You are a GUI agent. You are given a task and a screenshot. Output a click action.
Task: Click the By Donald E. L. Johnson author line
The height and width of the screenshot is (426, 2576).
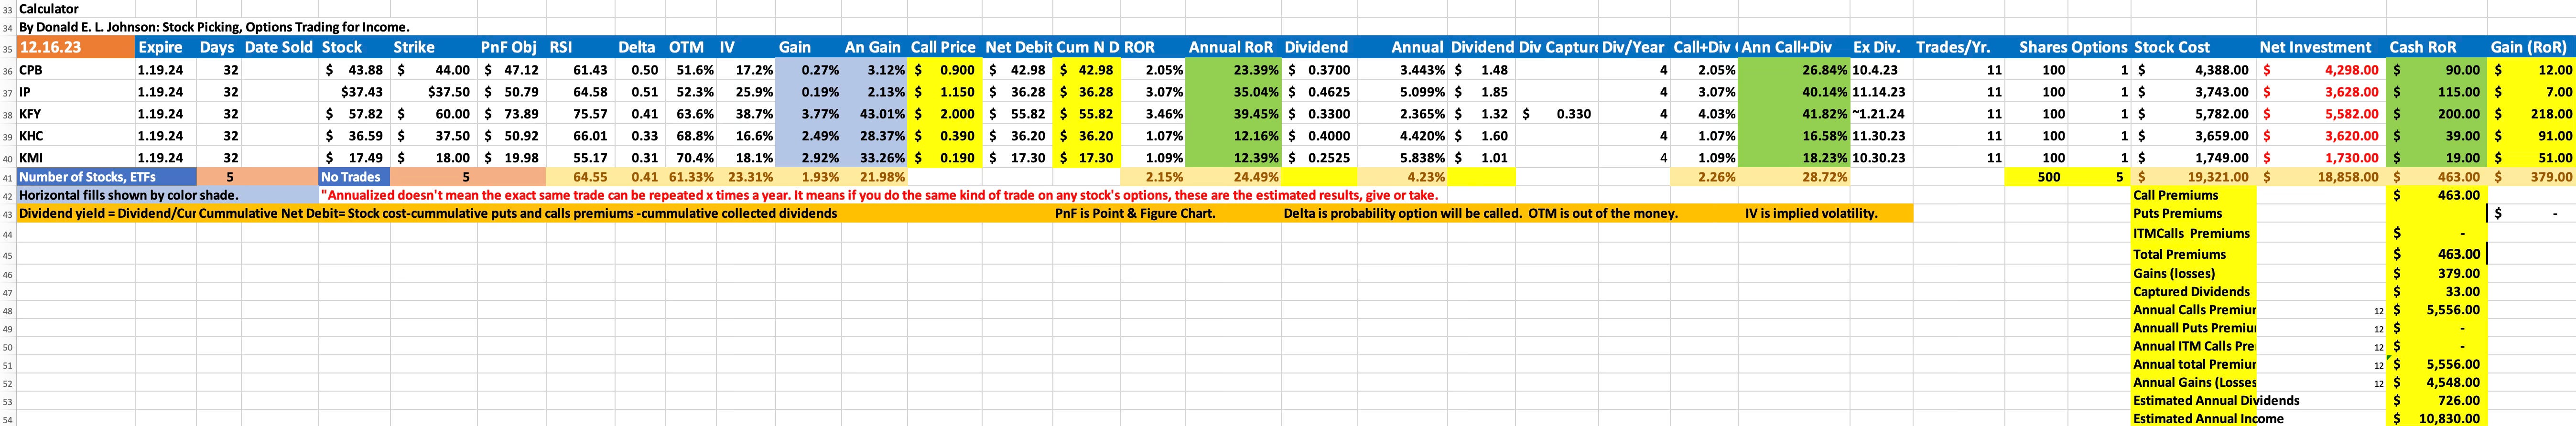pos(214,27)
